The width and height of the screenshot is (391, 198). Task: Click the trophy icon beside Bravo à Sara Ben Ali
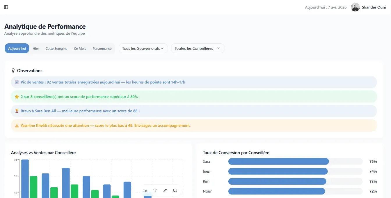[x=17, y=111]
